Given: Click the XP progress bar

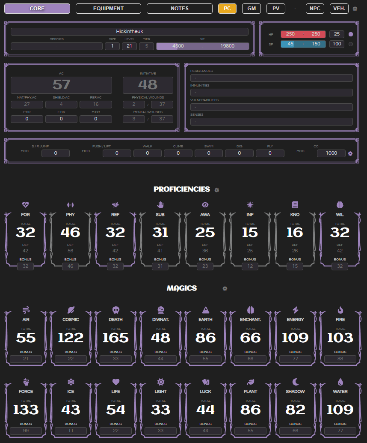Looking at the screenshot, I should pos(203,46).
